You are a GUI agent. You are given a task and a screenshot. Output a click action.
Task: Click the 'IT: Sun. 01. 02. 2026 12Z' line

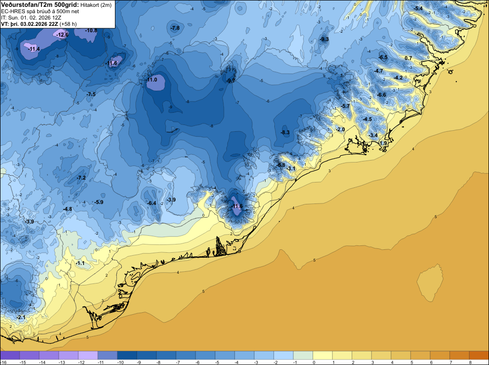[31, 18]
